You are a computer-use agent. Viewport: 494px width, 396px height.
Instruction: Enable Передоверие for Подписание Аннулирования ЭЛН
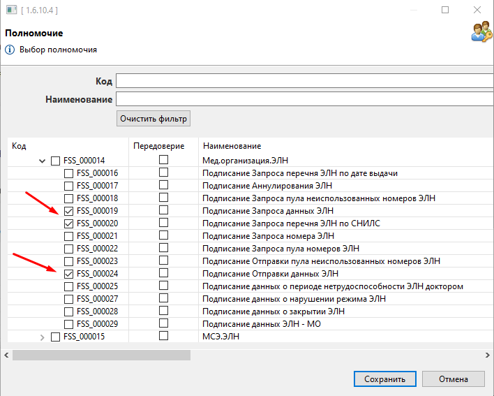163,185
